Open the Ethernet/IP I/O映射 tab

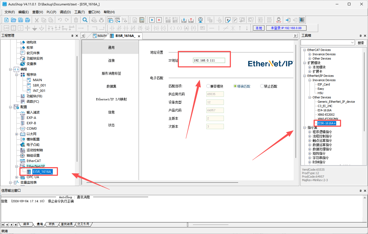(x=112, y=99)
